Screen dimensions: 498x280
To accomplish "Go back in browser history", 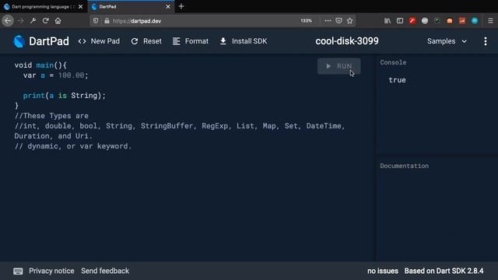I will [8, 21].
